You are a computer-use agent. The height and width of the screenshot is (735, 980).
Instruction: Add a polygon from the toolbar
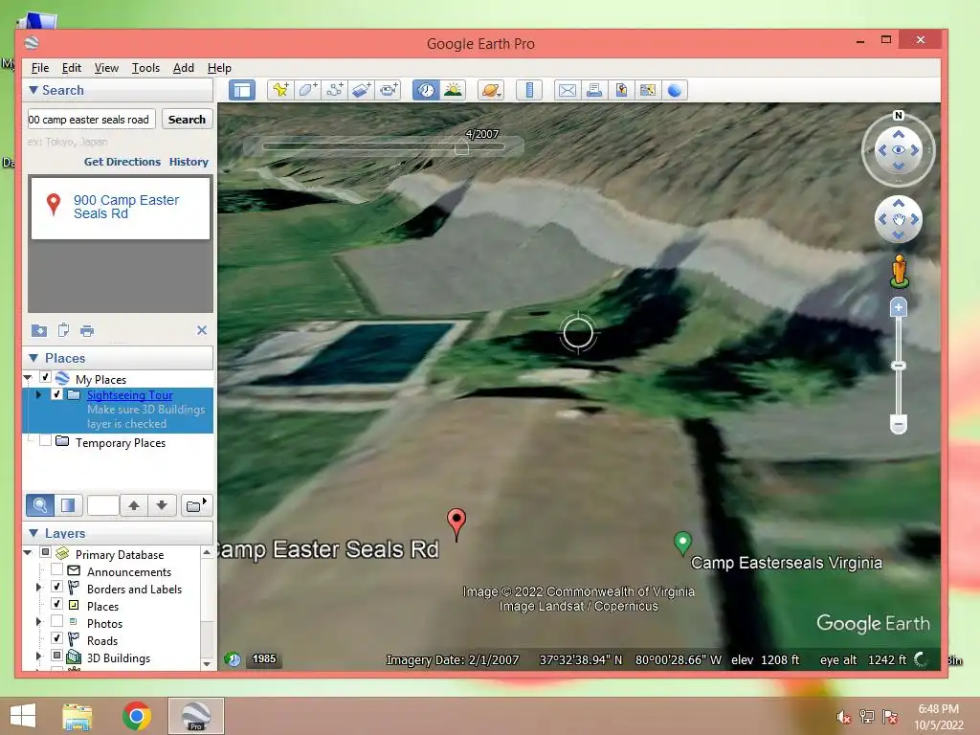point(307,90)
